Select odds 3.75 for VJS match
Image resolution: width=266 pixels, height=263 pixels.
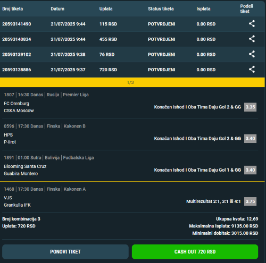[250, 201]
